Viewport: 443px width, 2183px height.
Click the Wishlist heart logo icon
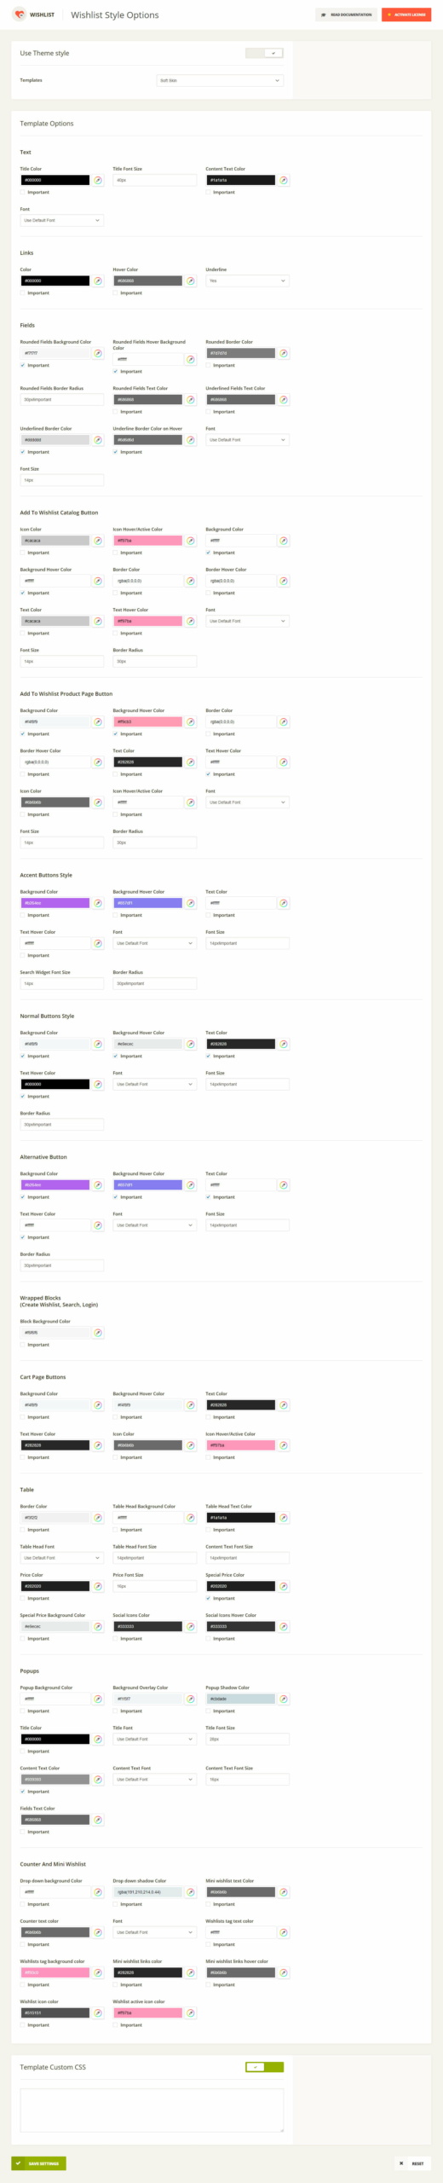20,14
